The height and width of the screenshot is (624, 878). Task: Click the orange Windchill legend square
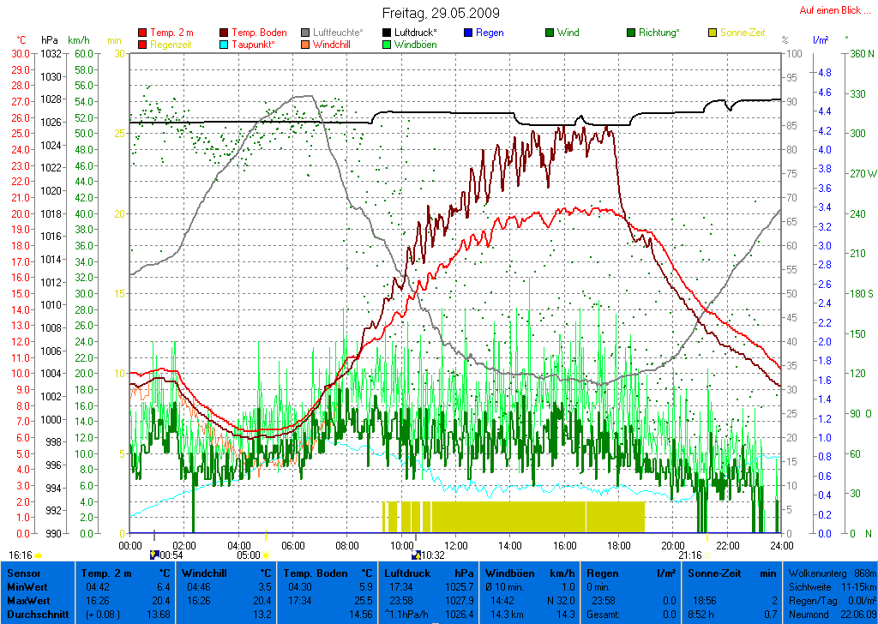[306, 45]
